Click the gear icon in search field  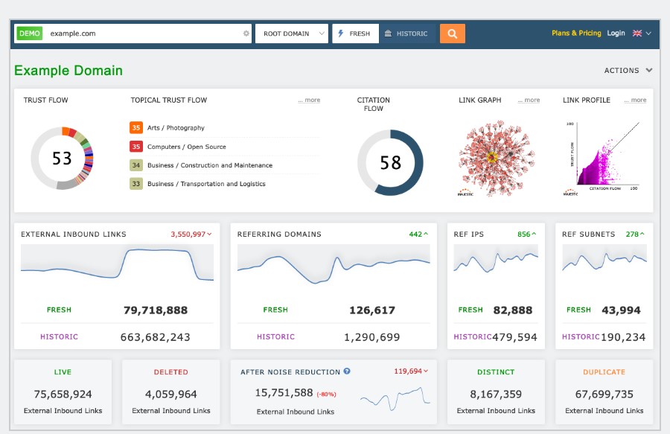point(246,33)
